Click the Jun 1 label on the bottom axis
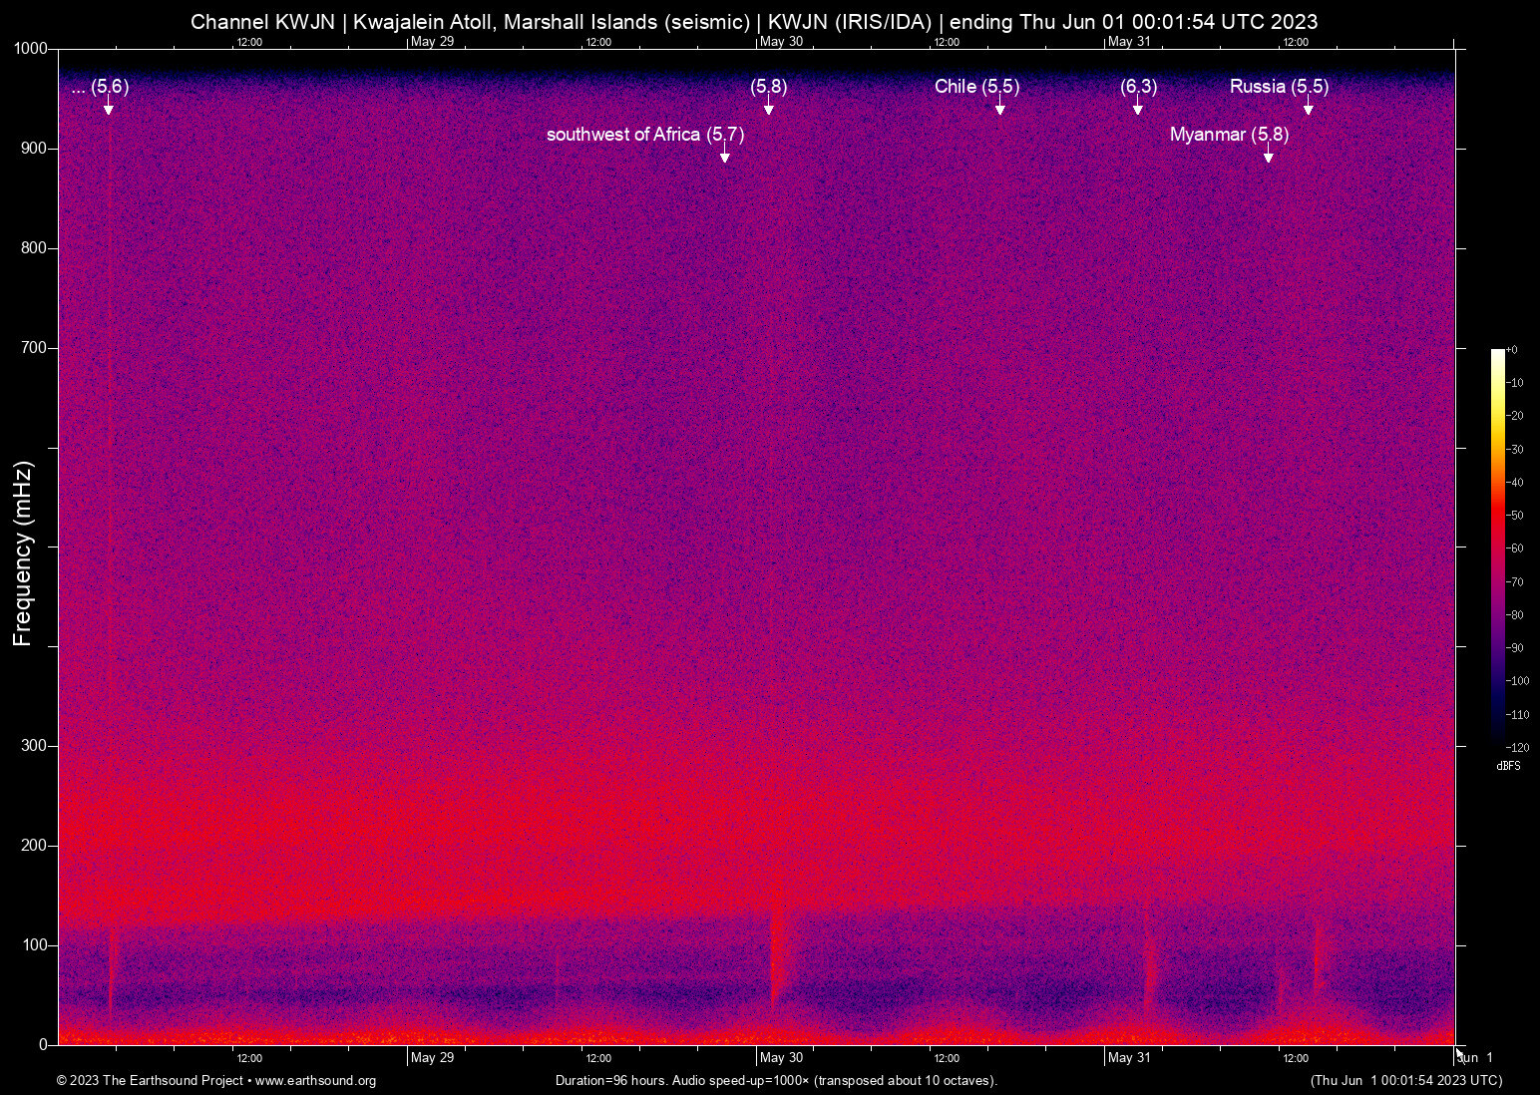 pyautogui.click(x=1476, y=1058)
